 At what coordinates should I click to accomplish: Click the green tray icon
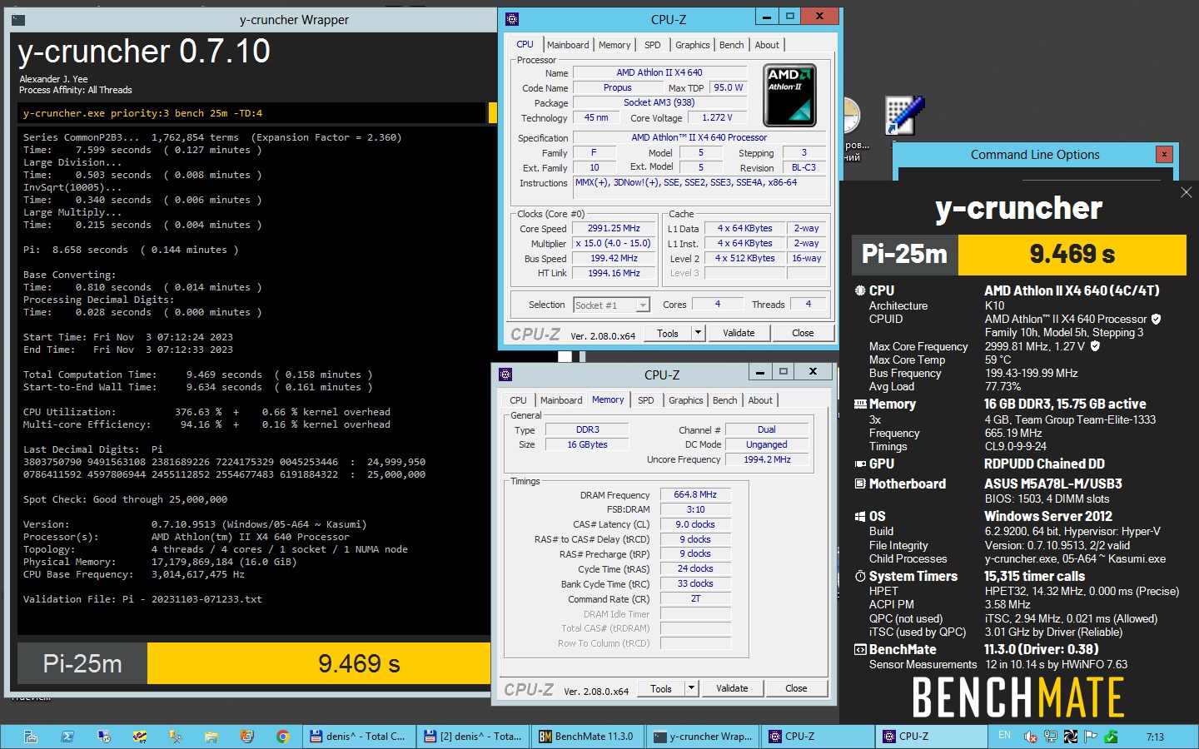pos(1110,737)
